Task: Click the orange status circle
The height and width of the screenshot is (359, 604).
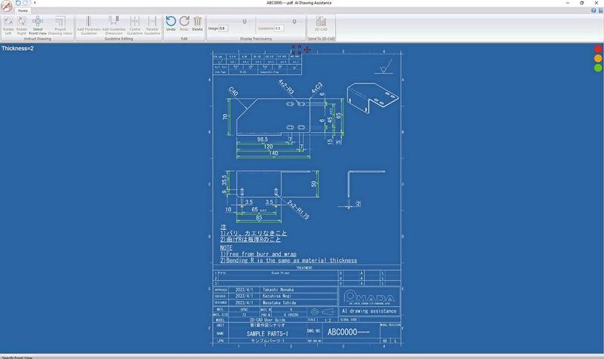Action: (598, 59)
